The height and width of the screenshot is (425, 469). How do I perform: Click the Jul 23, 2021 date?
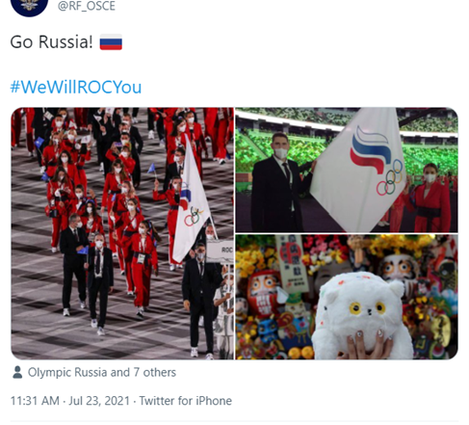99,401
